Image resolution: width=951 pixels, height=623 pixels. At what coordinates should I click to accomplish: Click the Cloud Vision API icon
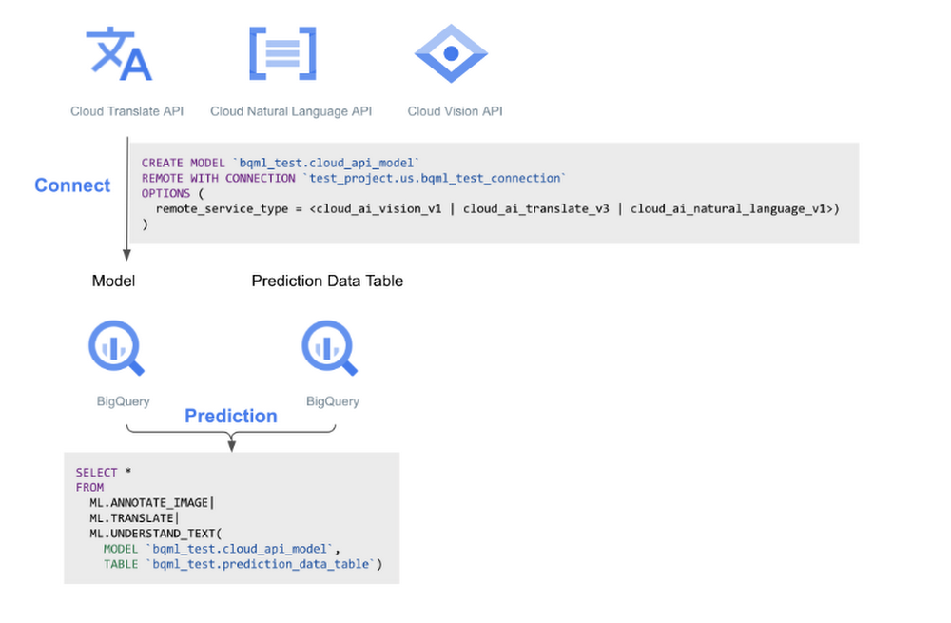(451, 53)
